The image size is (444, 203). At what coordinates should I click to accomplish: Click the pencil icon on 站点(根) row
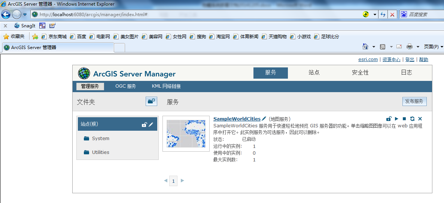point(151,124)
